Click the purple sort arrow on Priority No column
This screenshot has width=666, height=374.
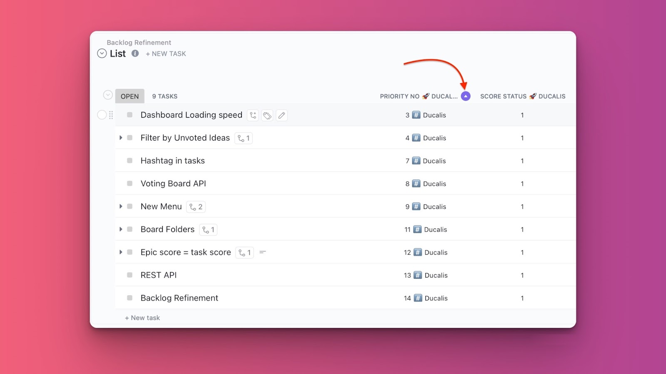pyautogui.click(x=466, y=96)
